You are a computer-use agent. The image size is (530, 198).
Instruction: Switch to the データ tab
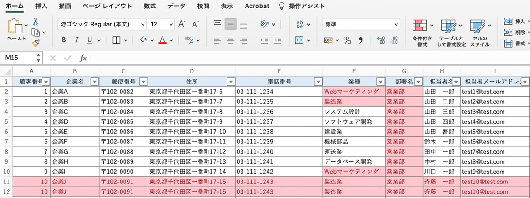click(x=177, y=6)
